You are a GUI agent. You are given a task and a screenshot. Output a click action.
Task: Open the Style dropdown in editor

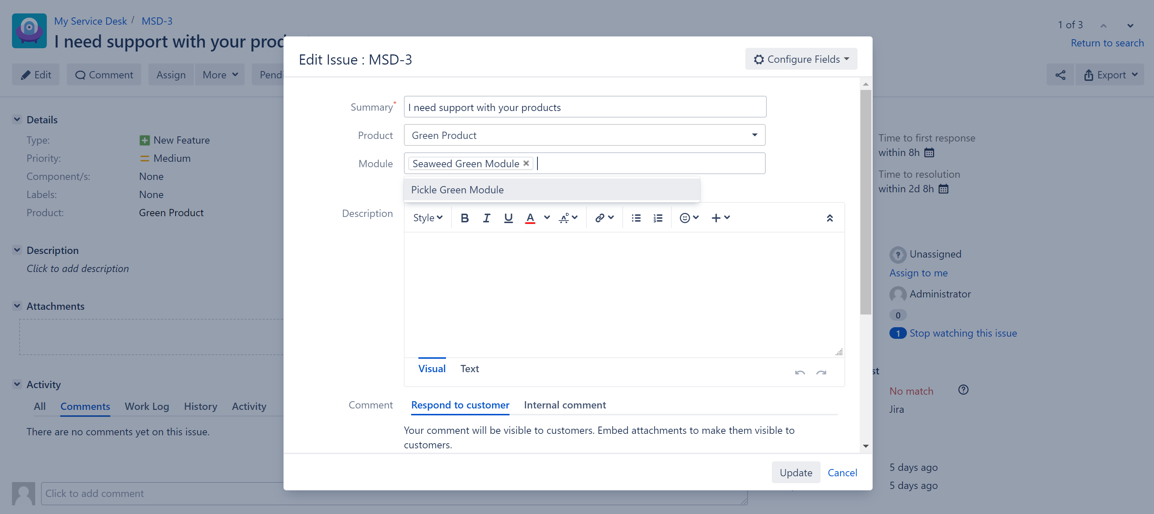click(x=427, y=218)
